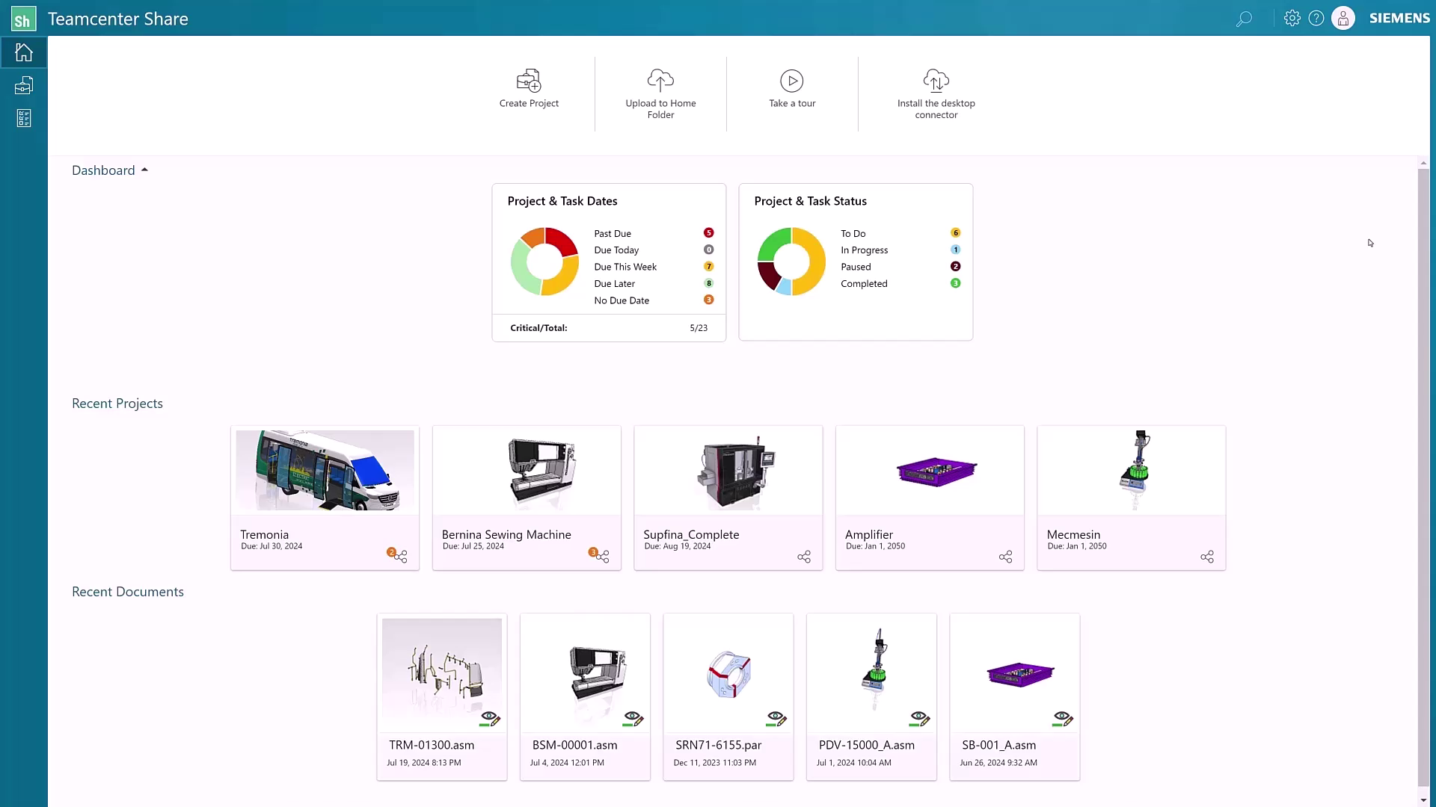This screenshot has width=1436, height=807.
Task: Collapse the Dashboard section
Action: (x=144, y=170)
